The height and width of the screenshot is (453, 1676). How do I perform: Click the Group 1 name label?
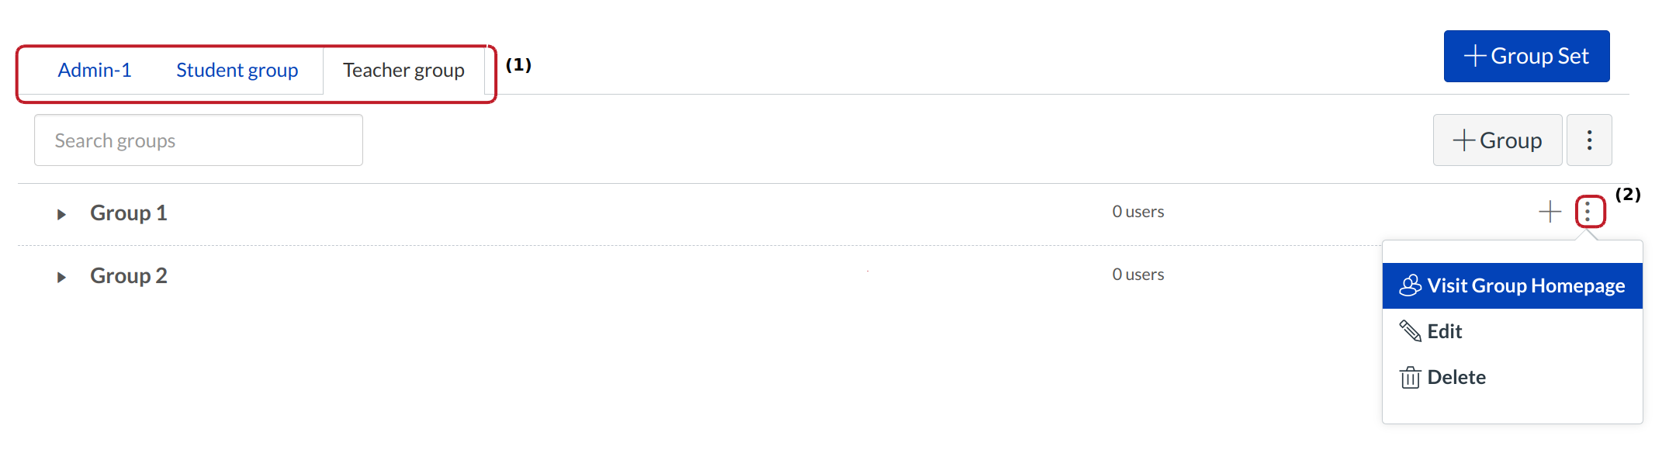pyautogui.click(x=129, y=213)
